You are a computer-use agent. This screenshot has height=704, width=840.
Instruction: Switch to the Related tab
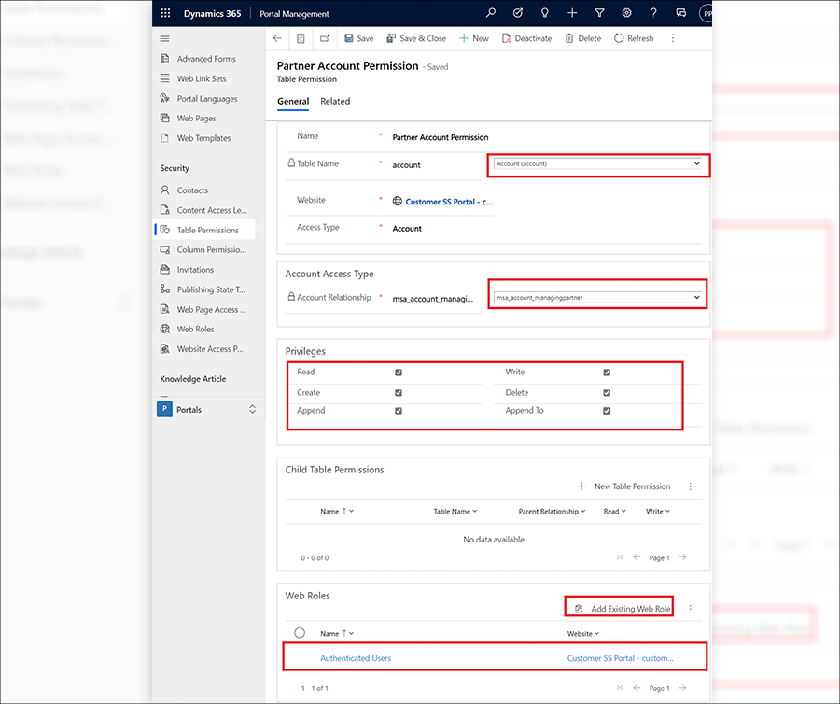tap(335, 101)
